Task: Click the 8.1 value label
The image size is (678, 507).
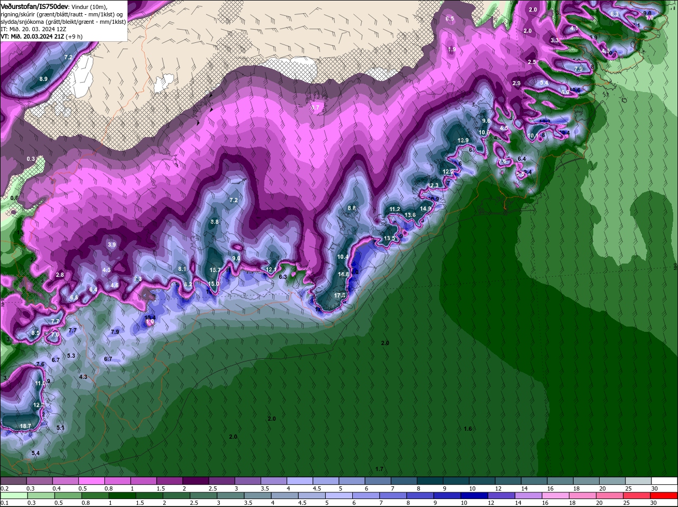Action: (x=182, y=269)
